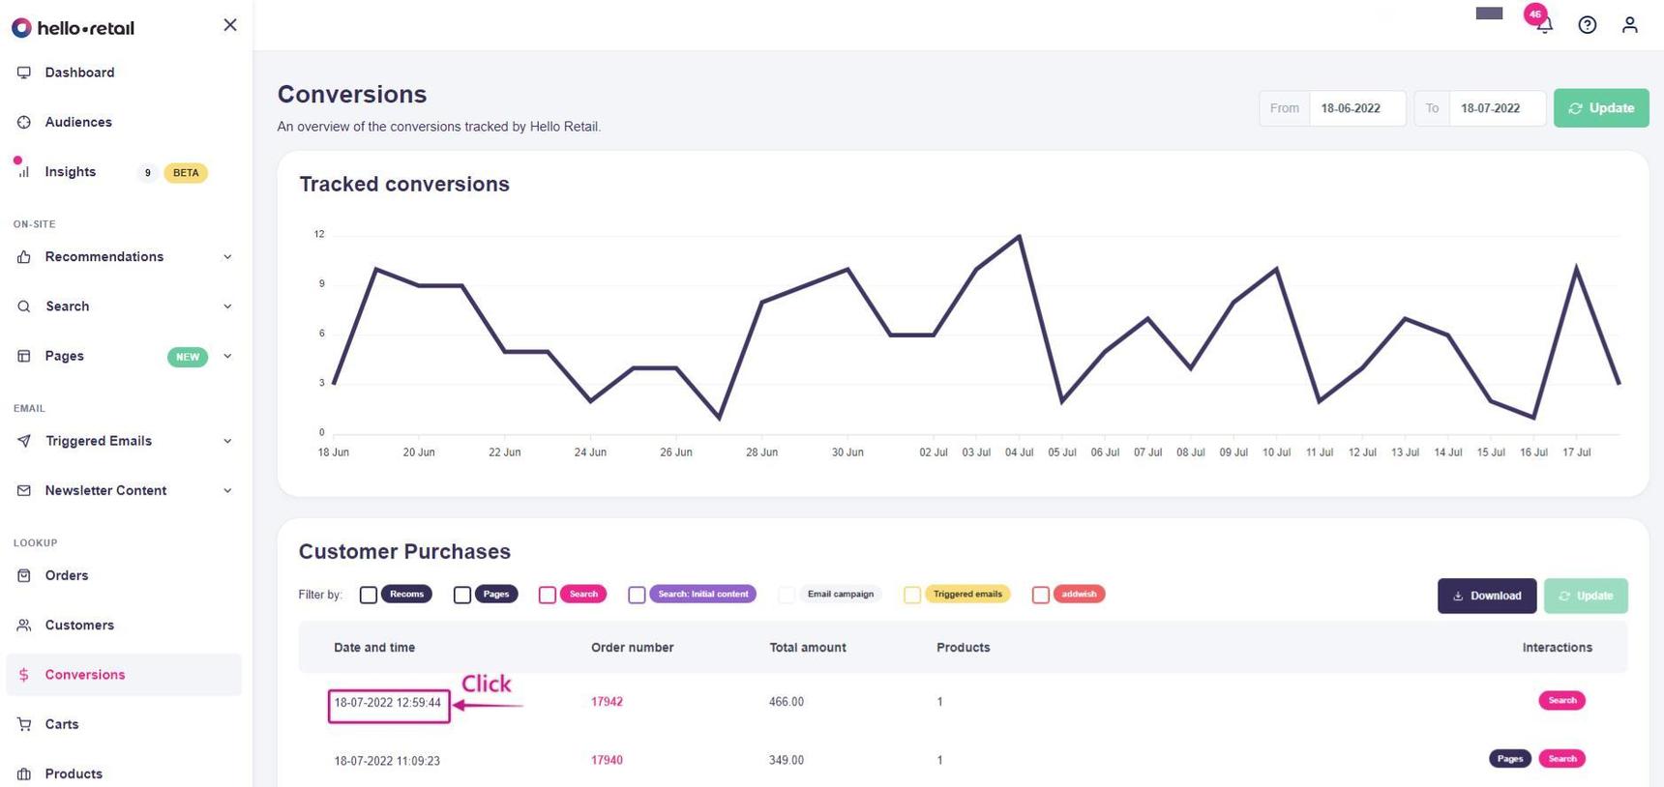Close the sidebar with the X icon

pyautogui.click(x=229, y=25)
